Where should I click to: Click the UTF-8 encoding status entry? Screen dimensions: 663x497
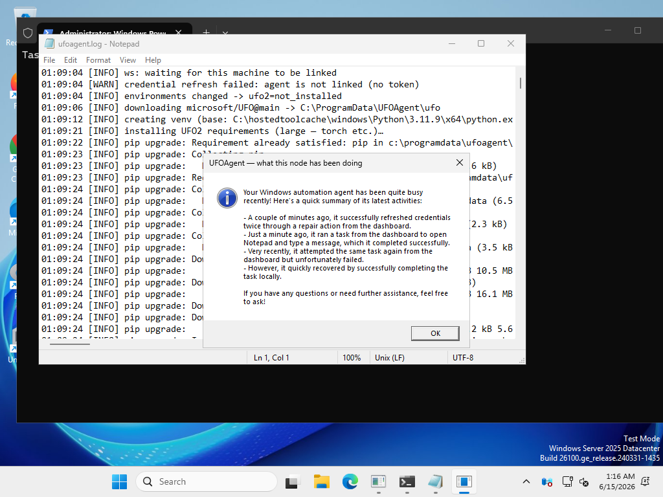pos(462,357)
